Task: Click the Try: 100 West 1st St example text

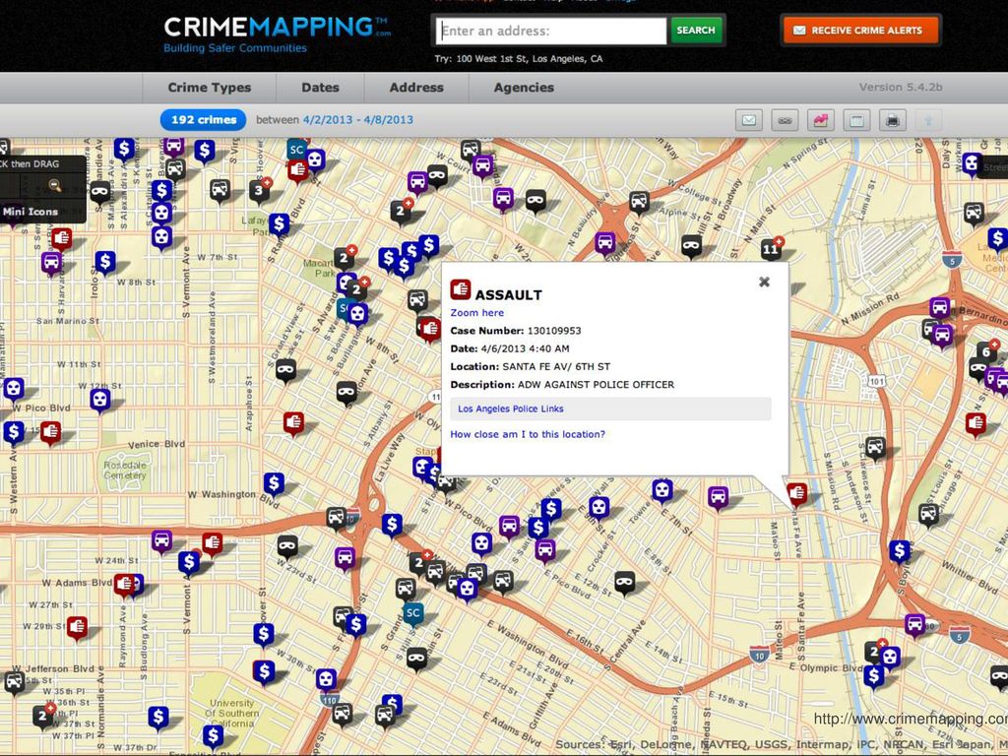Action: click(519, 59)
